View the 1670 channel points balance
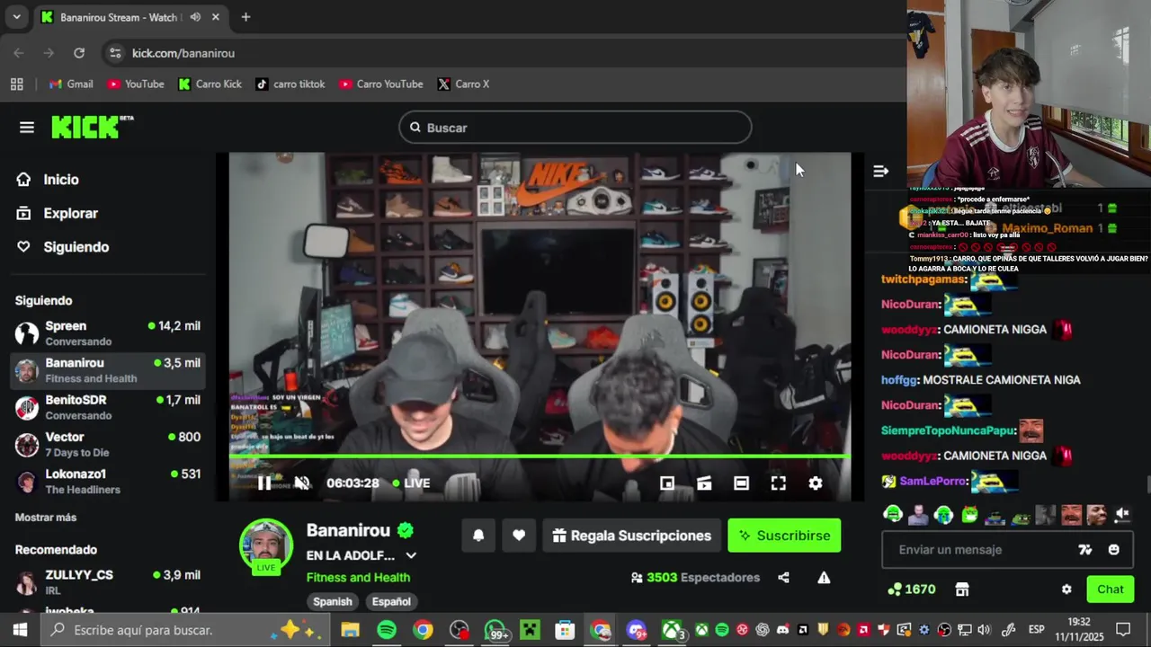This screenshot has height=647, width=1151. pos(911,589)
